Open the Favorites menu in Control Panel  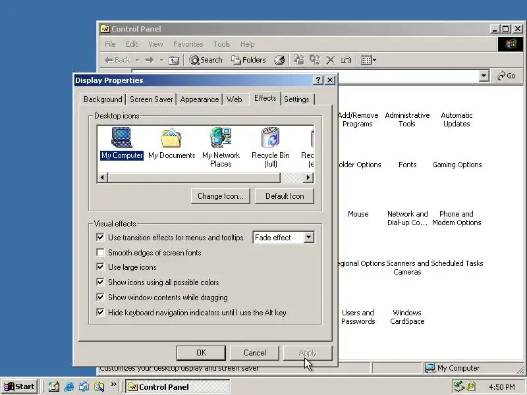click(188, 44)
